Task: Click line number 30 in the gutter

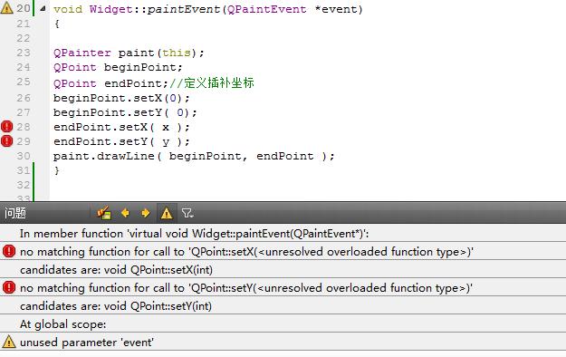Action: pos(24,156)
